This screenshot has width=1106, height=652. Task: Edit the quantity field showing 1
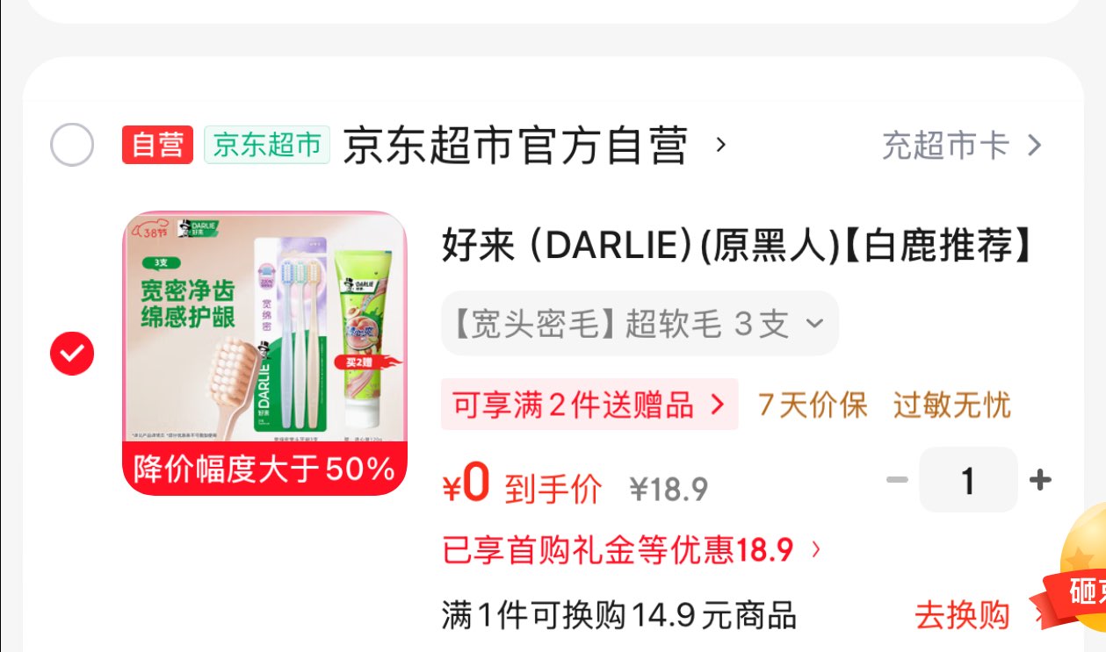(968, 480)
